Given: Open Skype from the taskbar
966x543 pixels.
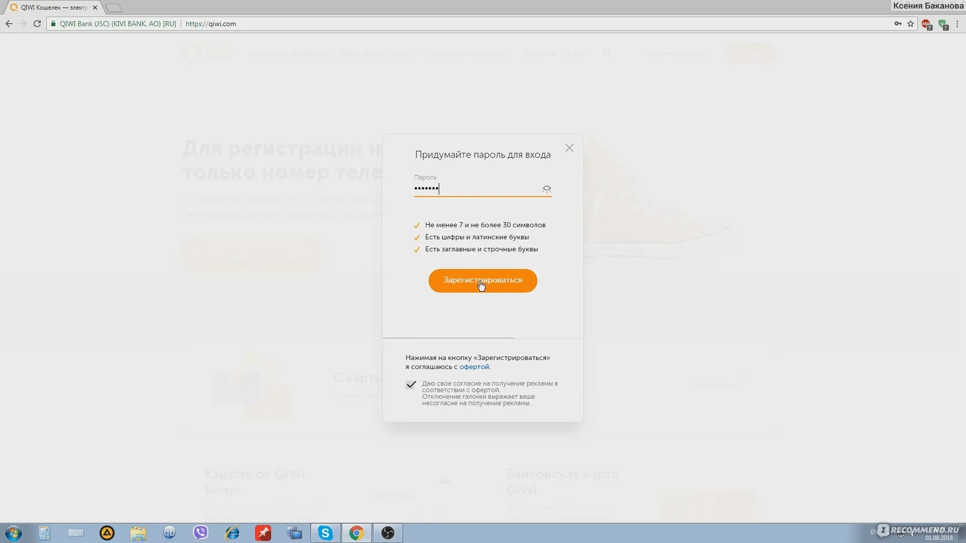Looking at the screenshot, I should [325, 533].
